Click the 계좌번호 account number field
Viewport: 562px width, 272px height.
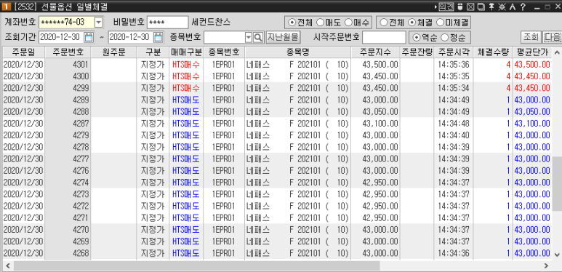coord(66,23)
